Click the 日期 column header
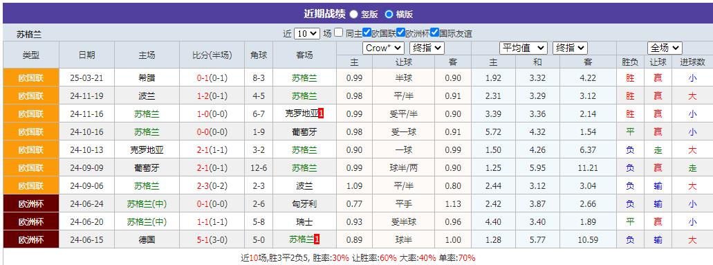The height and width of the screenshot is (265, 713). (x=87, y=55)
